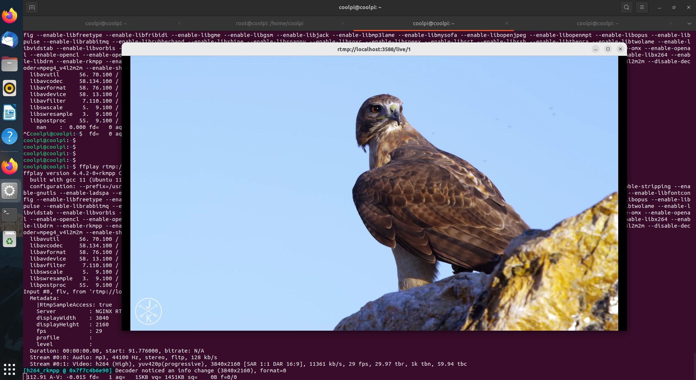Switch to the first coolpi@coolpi tab
The height and width of the screenshot is (380, 696).
coord(106,23)
